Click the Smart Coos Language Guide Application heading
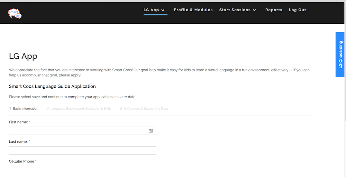Viewport: 346px width, 177px height. coord(52,86)
